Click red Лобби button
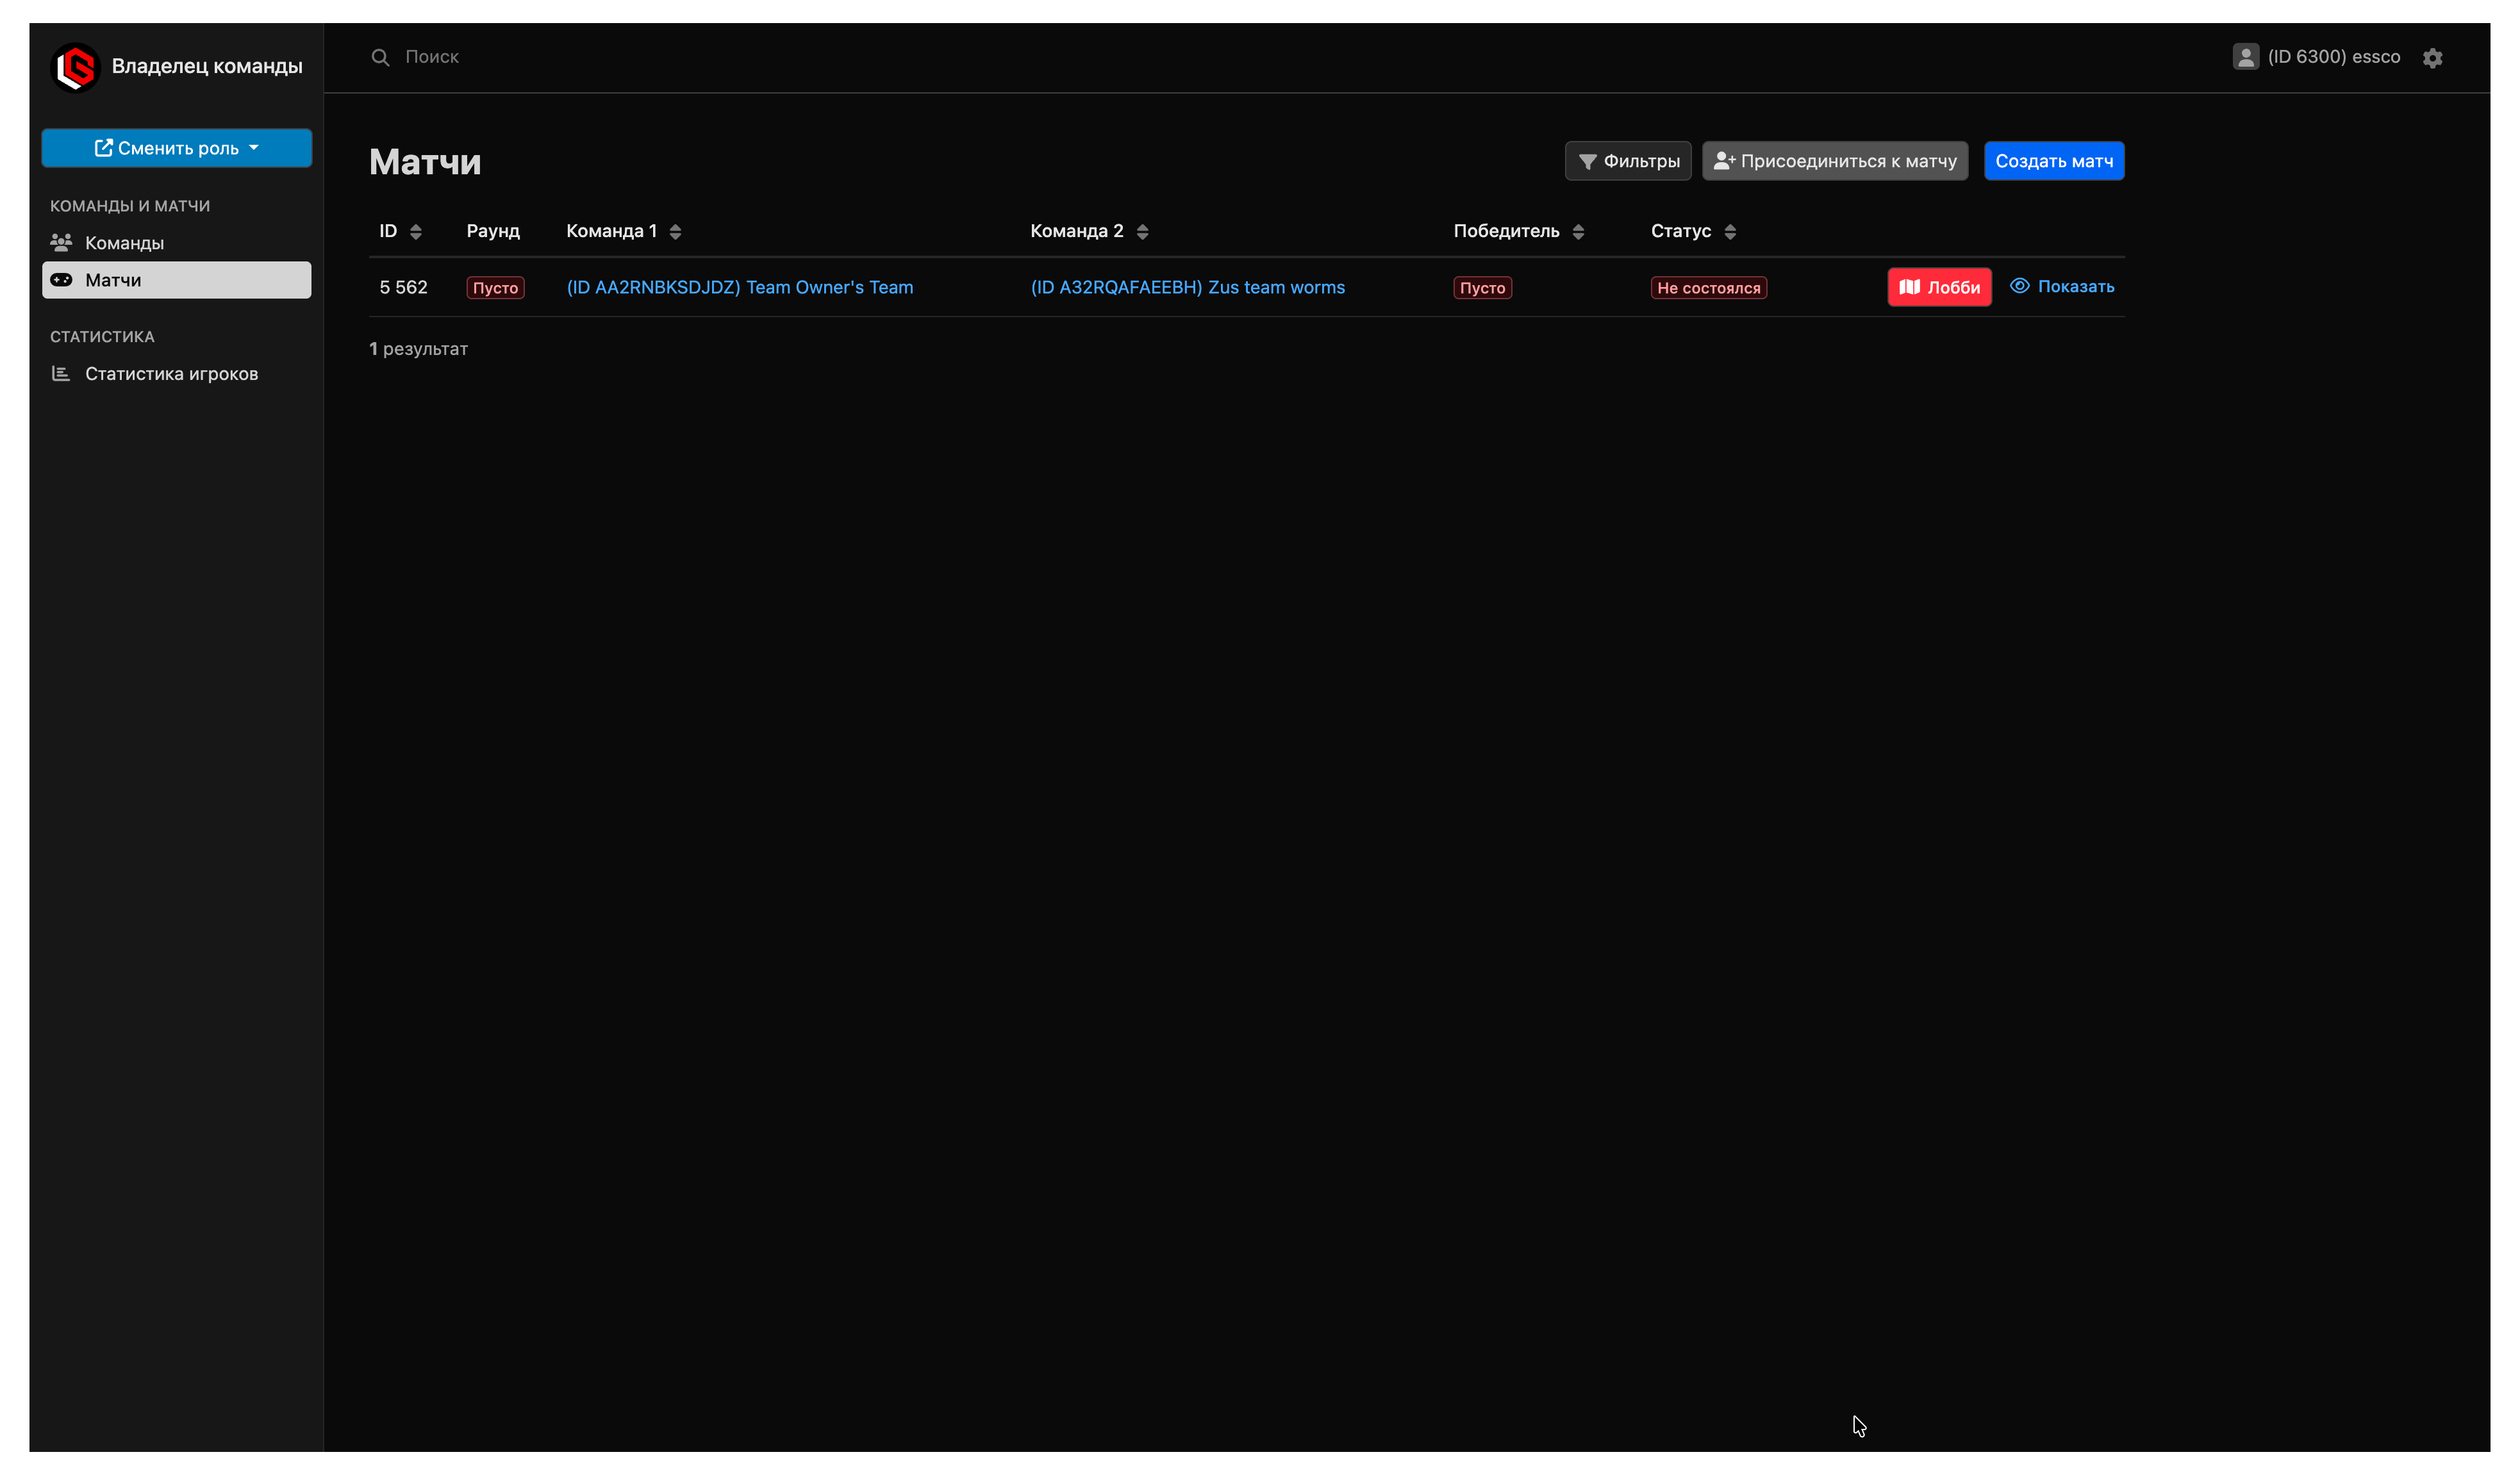 click(x=1938, y=287)
